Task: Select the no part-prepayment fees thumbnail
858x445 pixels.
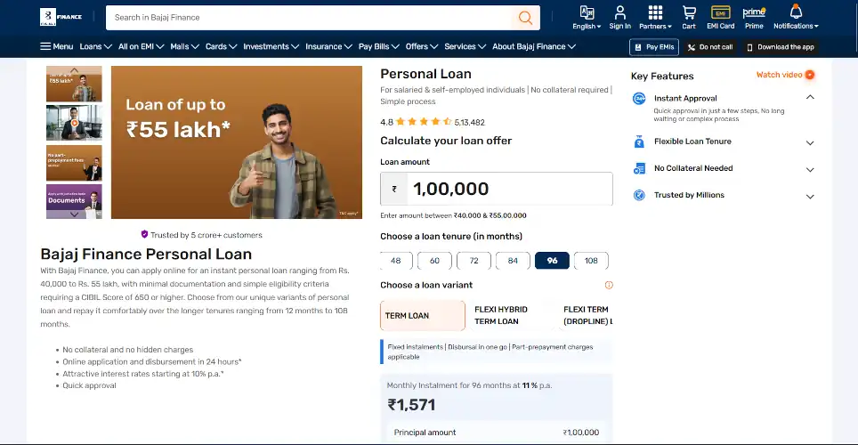Action: point(74,163)
